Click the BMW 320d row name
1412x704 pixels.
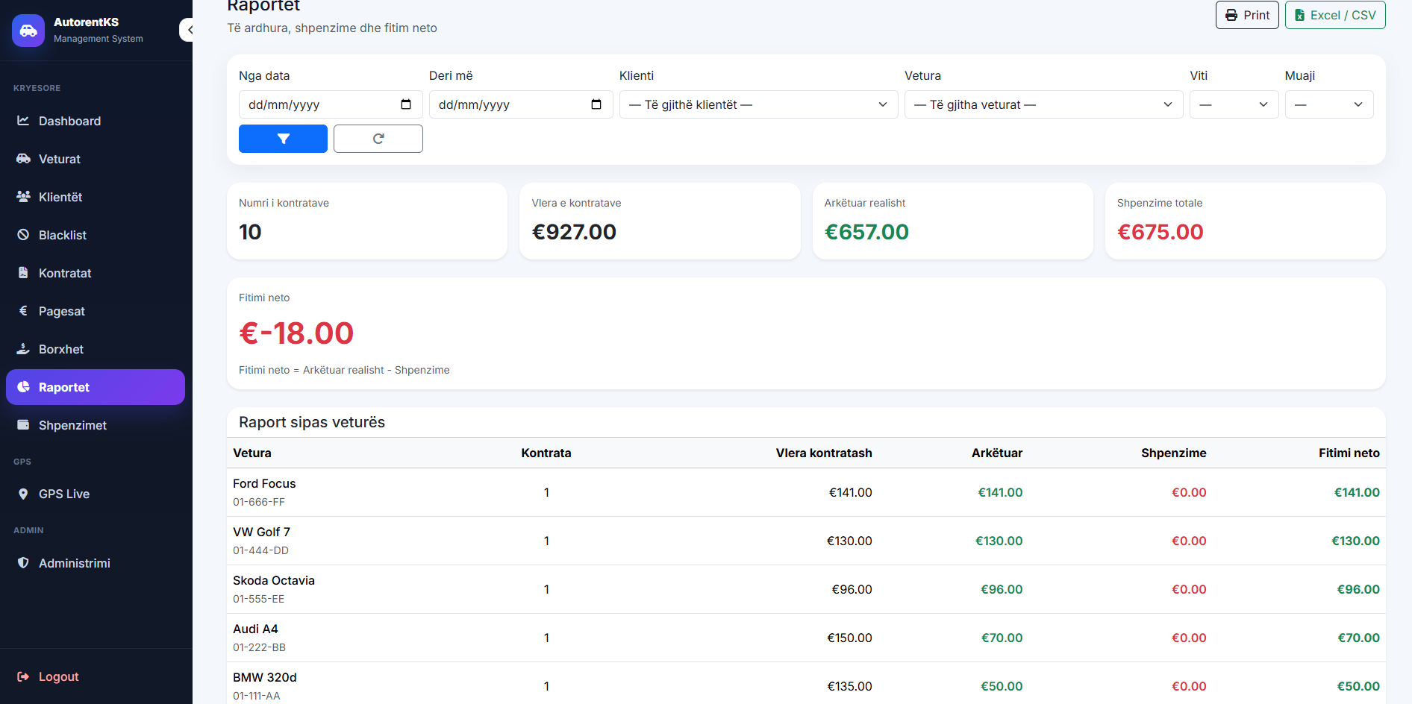click(x=265, y=677)
